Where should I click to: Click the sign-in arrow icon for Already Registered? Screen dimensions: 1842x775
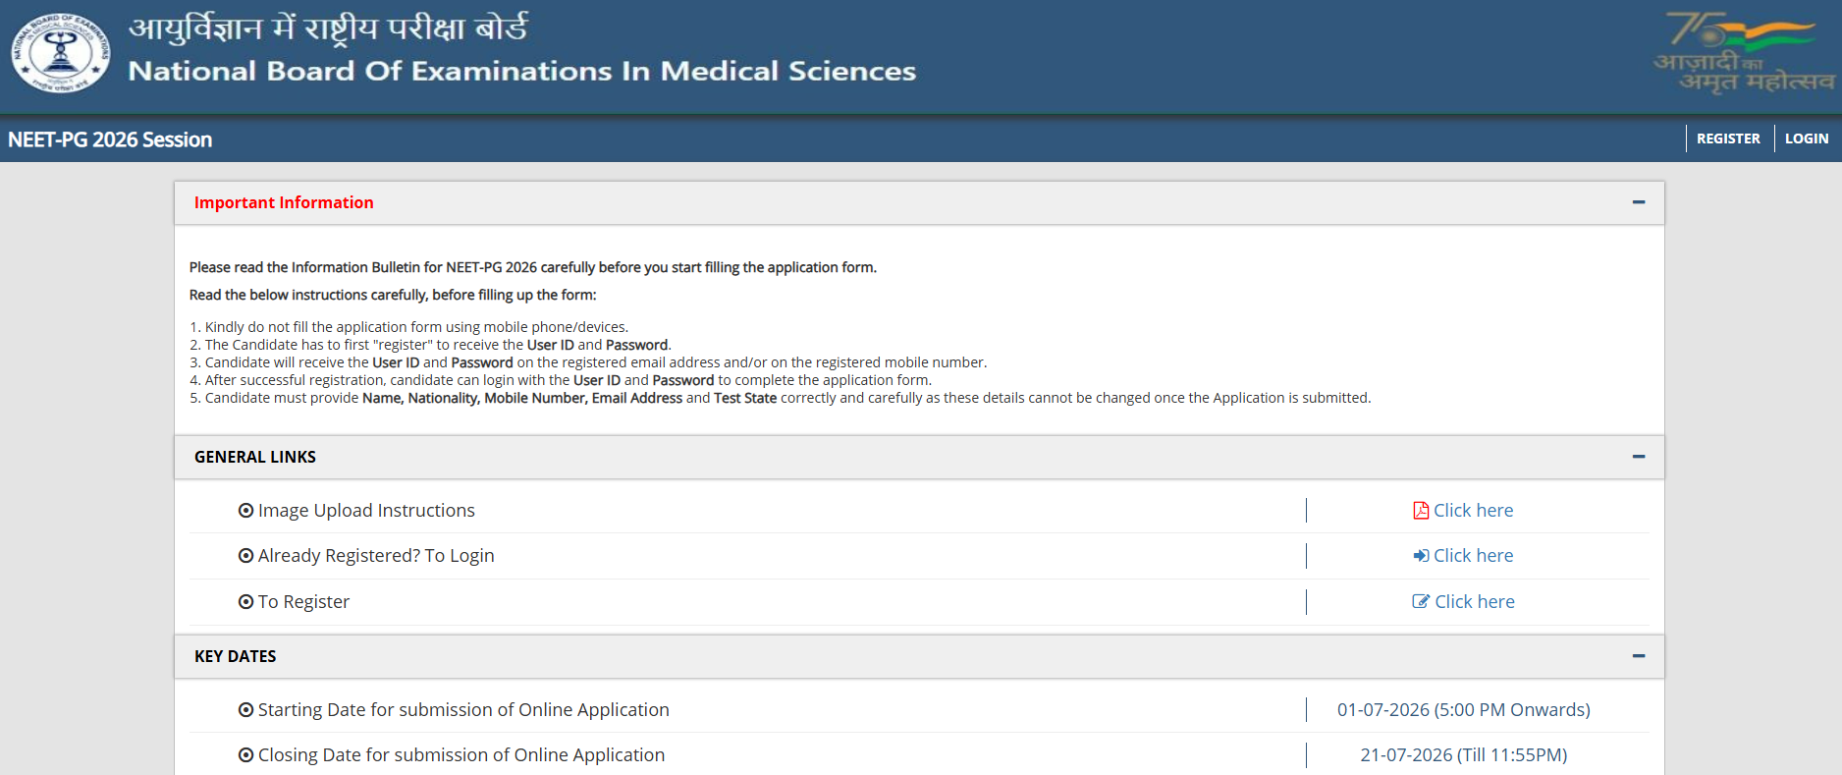click(1421, 556)
